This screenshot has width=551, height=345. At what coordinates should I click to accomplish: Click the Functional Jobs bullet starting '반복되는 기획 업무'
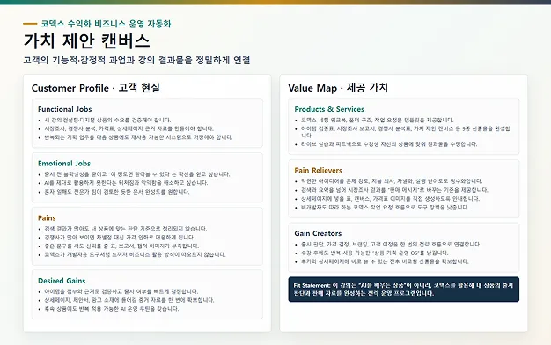click(x=138, y=137)
